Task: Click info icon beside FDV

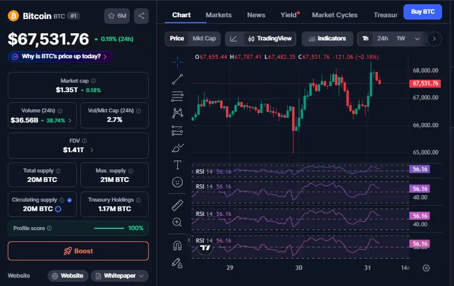Action: (84, 141)
